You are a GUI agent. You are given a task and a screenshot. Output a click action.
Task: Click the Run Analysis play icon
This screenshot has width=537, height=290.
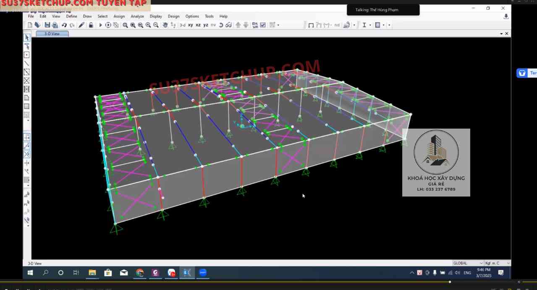point(100,25)
